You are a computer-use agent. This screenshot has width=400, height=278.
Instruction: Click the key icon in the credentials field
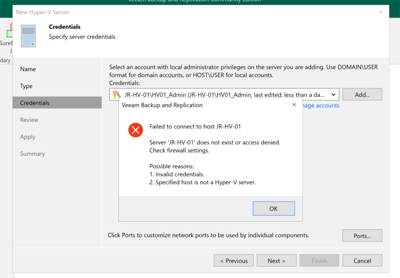[x=116, y=94]
